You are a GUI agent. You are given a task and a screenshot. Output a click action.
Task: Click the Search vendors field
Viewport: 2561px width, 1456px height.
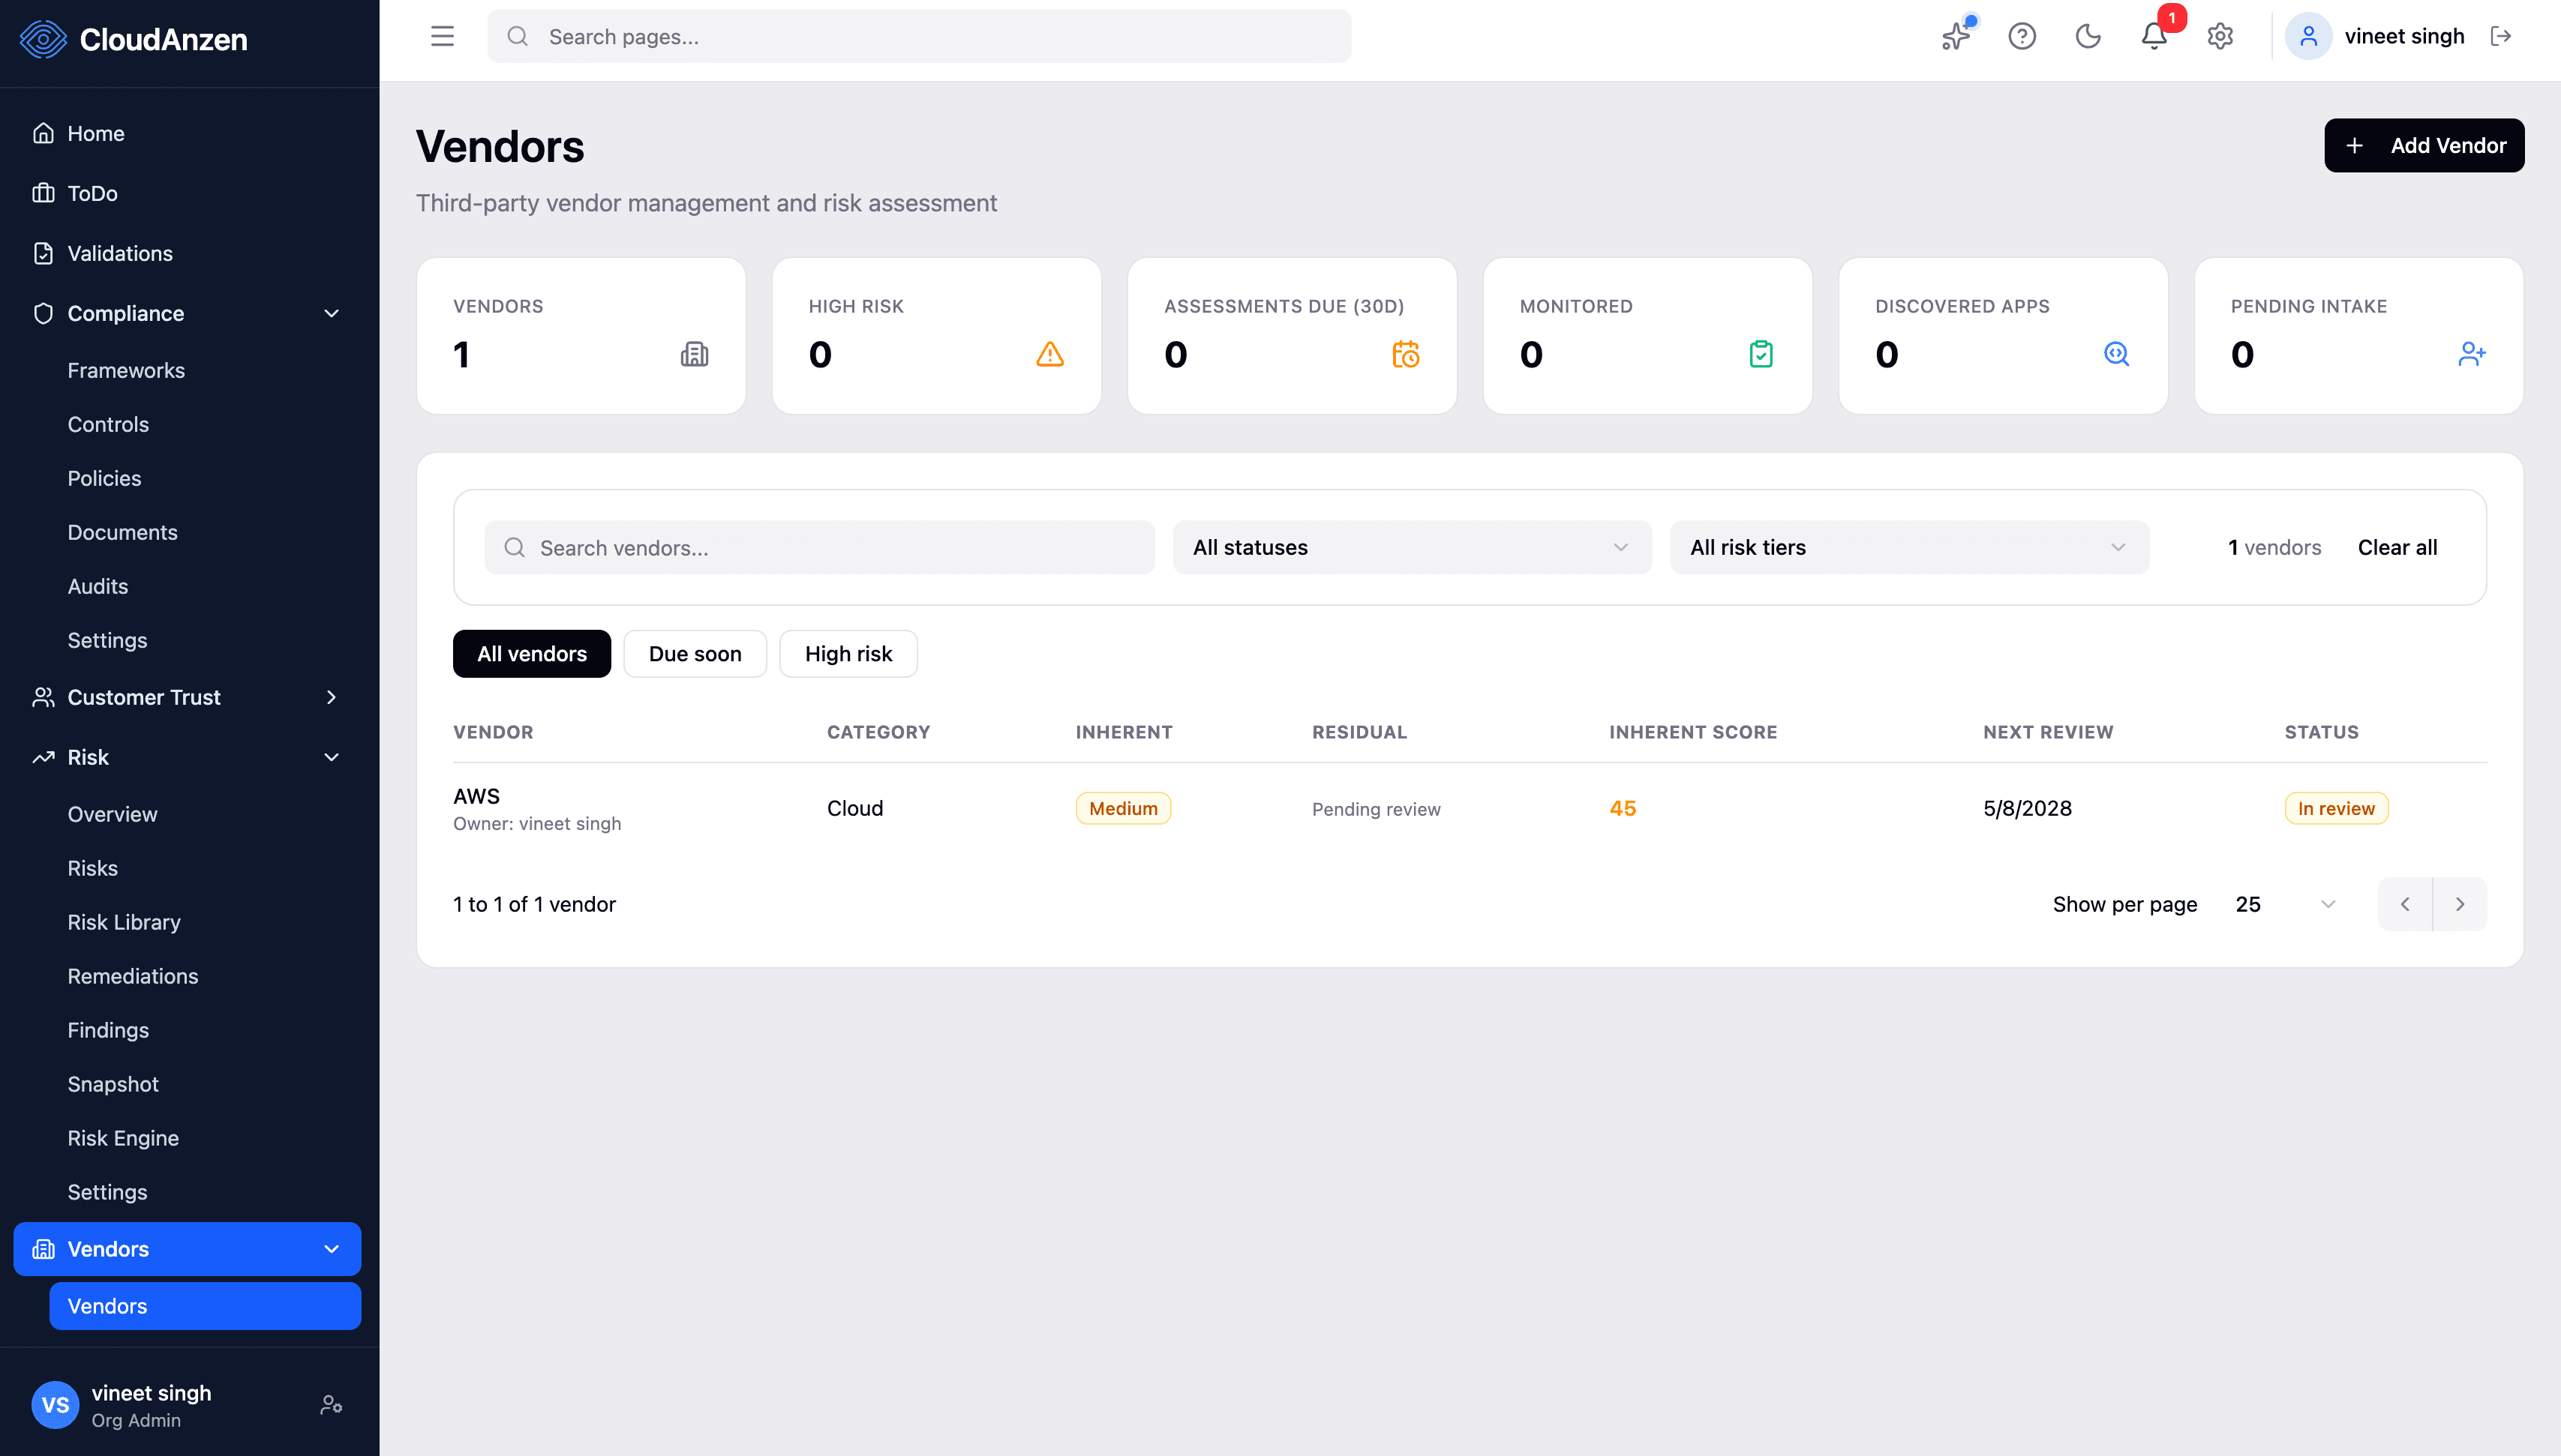(819, 547)
